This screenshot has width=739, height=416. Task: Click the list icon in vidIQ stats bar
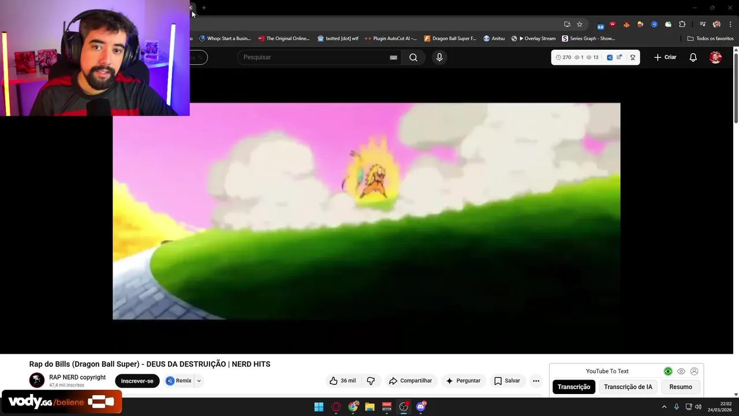tap(619, 57)
